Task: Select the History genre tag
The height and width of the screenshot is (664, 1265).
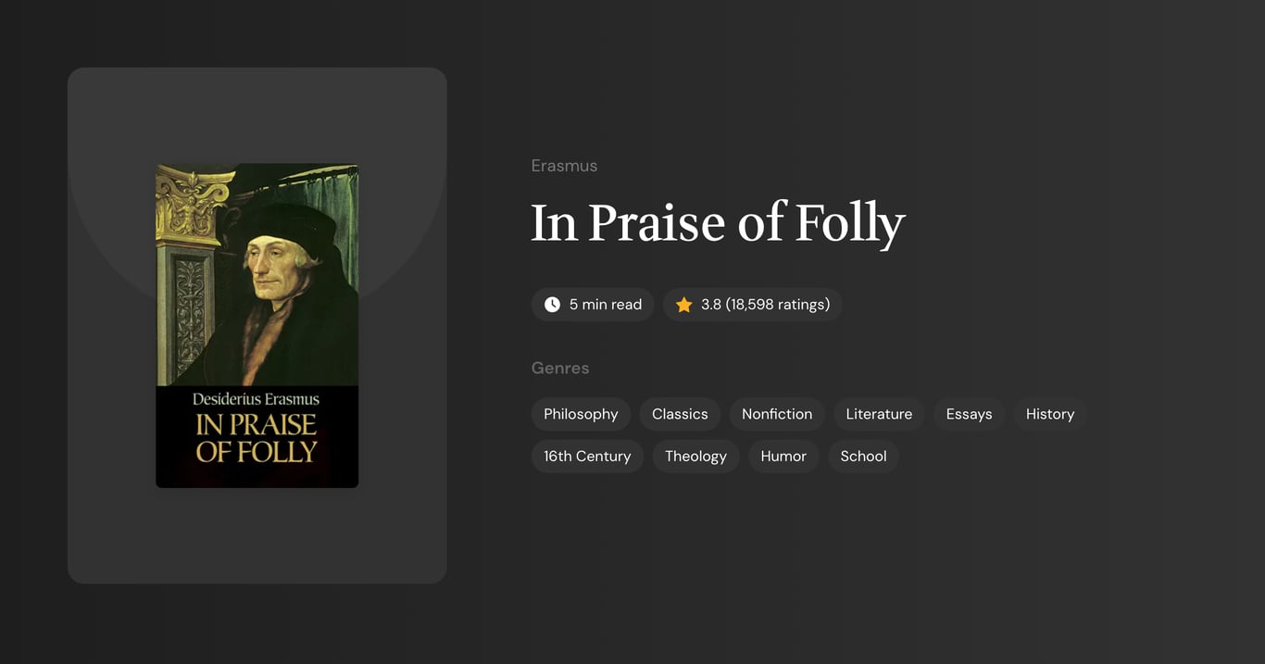Action: pyautogui.click(x=1049, y=414)
